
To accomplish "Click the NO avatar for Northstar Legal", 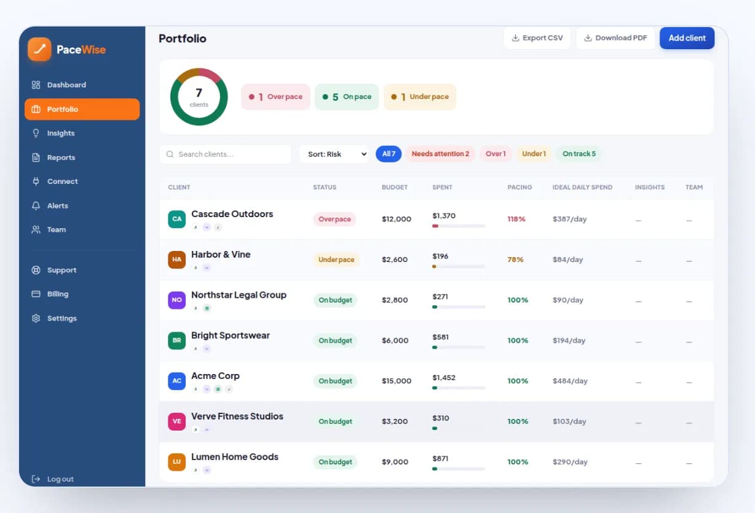I will (177, 300).
